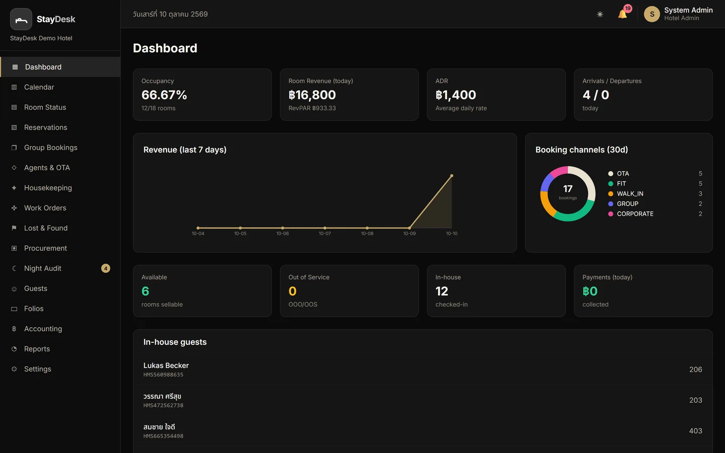The image size is (725, 453).
Task: Click the GROUP purple legend dot
Action: click(611, 204)
